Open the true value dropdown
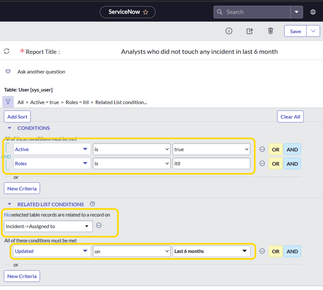This screenshot has width=323, height=290. [x=211, y=149]
